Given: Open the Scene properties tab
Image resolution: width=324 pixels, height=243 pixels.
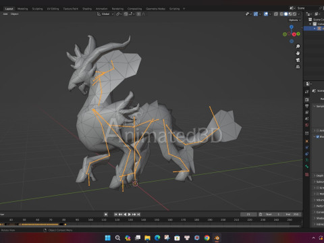Looking at the screenshot, I should 307,119.
